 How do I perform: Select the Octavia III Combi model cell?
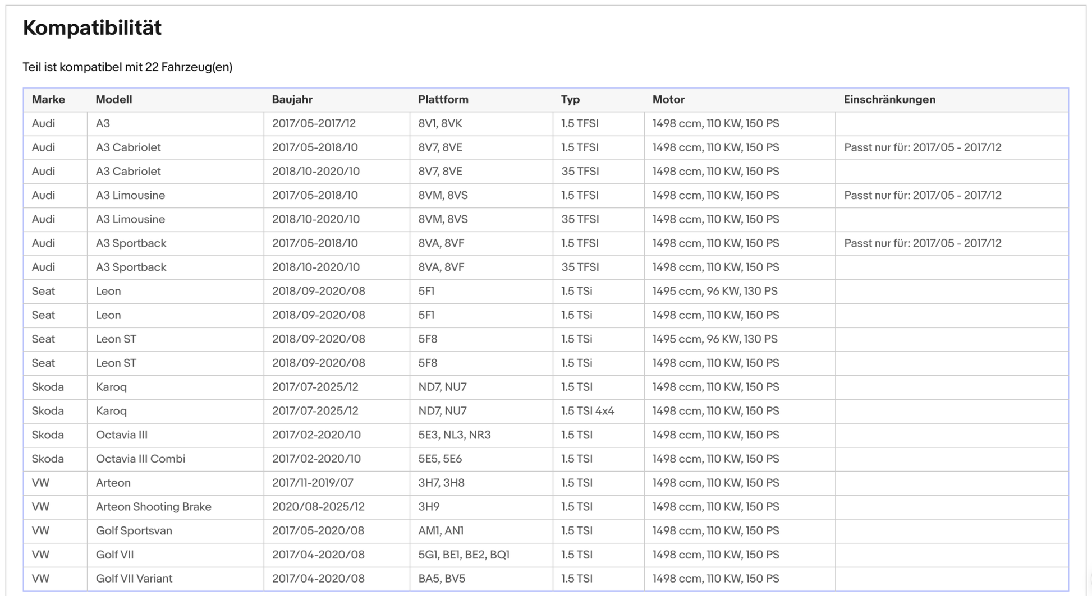coord(140,459)
